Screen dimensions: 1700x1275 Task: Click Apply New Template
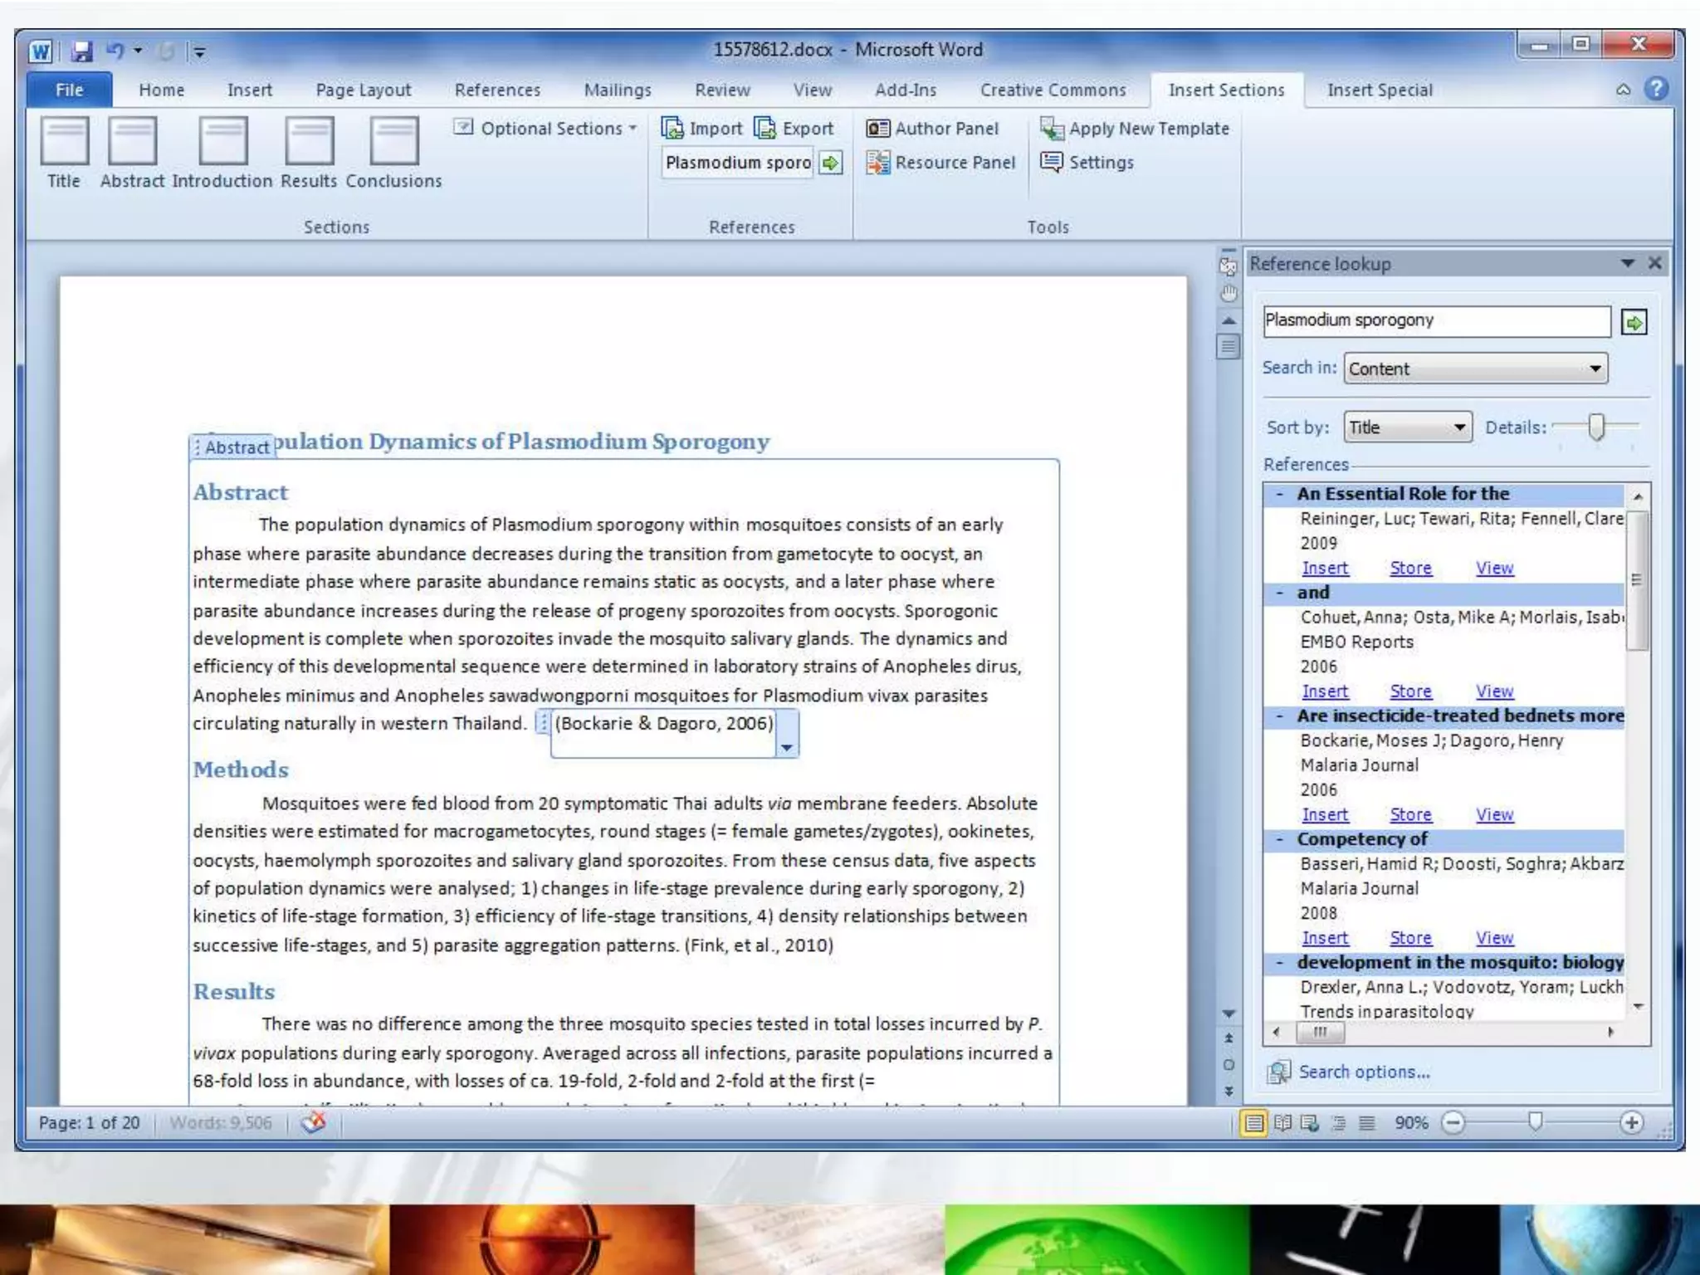tap(1135, 129)
